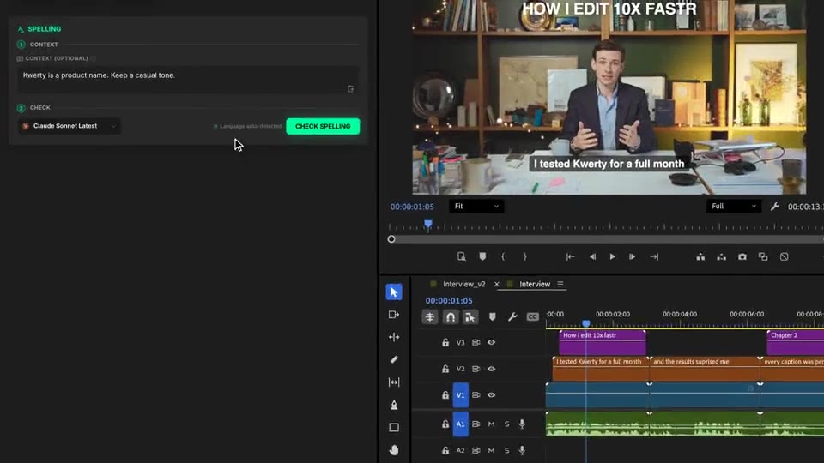This screenshot has height=463, width=824.
Task: Select the 'I tested Kwerty' caption clip
Action: [601, 368]
